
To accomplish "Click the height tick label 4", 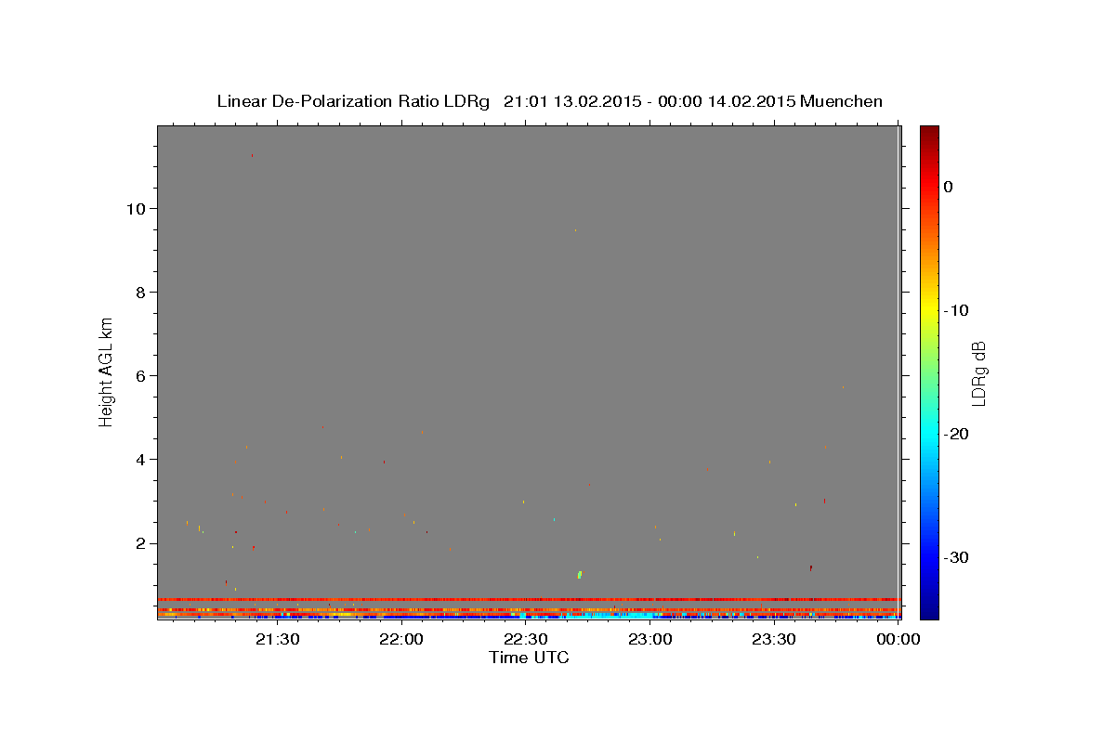I will pyautogui.click(x=138, y=459).
